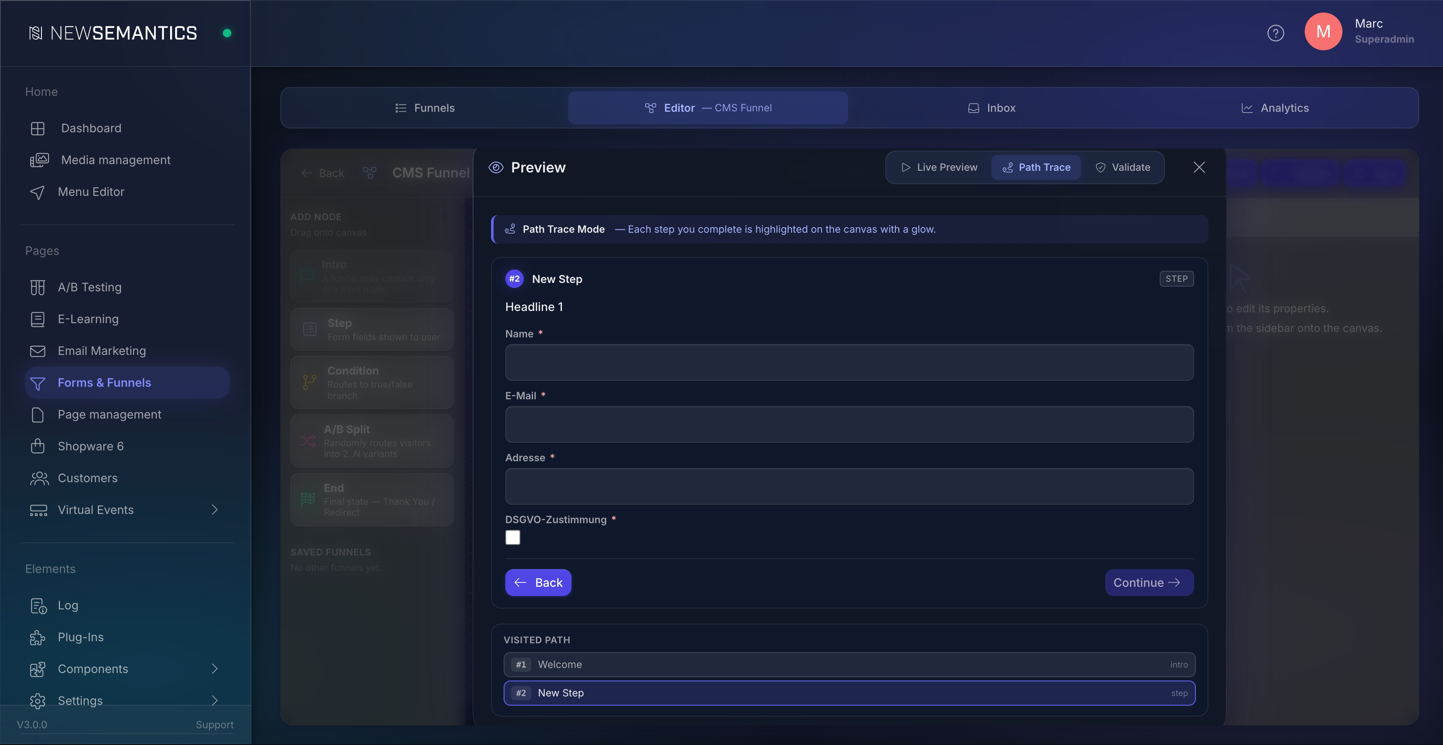Click the green status dot by logo
The width and height of the screenshot is (1443, 745).
tap(227, 33)
